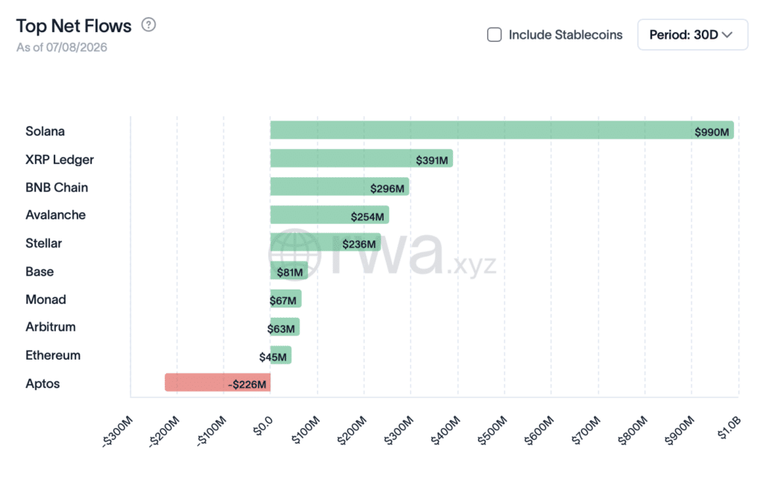The height and width of the screenshot is (478, 763).
Task: Open the Period 30D dropdown
Action: pos(692,35)
